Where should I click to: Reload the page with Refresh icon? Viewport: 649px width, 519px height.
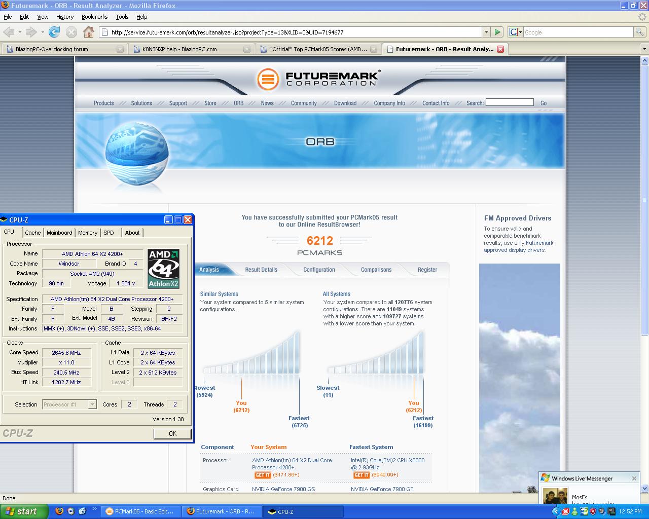point(54,32)
